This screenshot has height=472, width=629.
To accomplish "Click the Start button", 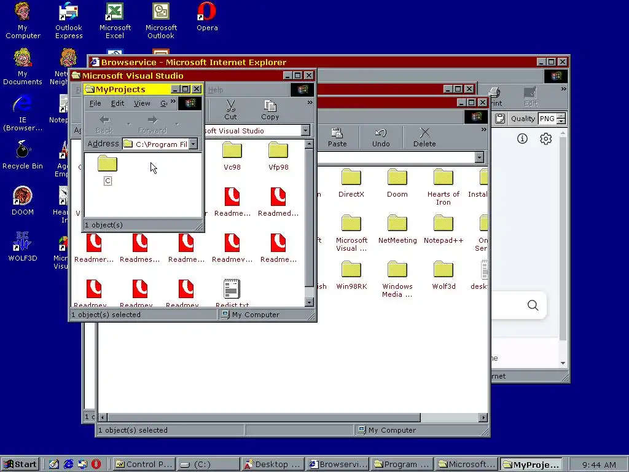I will pos(20,465).
